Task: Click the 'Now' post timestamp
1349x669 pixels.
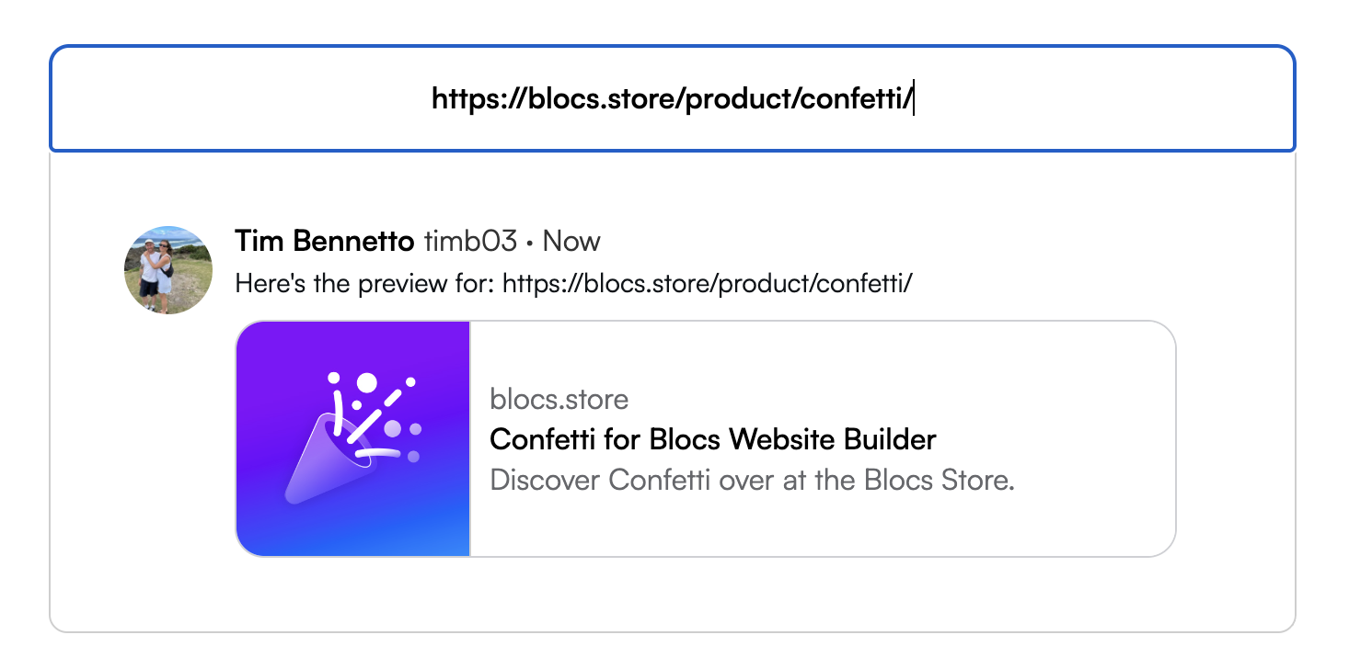Action: pos(571,242)
